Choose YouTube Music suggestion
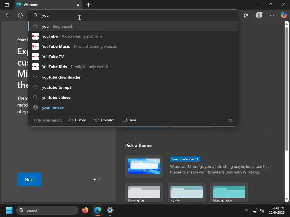The width and height of the screenshot is (290, 217). (x=133, y=46)
